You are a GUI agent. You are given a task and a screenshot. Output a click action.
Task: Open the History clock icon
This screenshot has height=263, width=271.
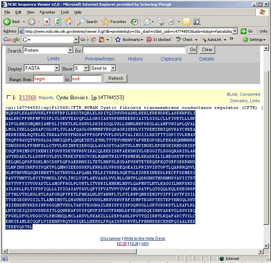(x=134, y=22)
